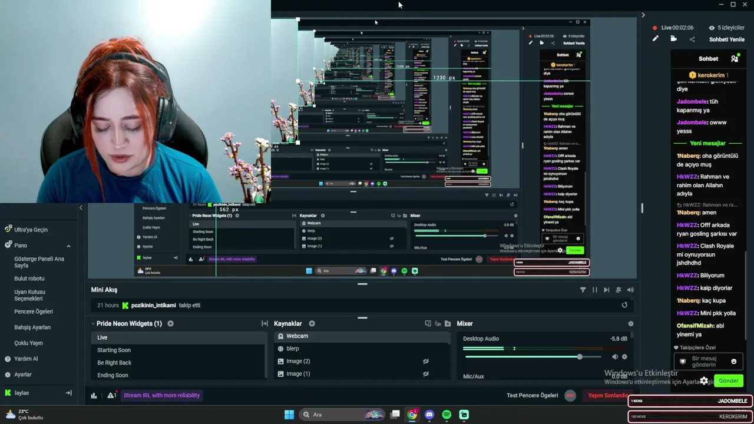Viewport: 754px width, 424px height.
Task: Open the Mini Akış filter icon
Action: tap(583, 290)
